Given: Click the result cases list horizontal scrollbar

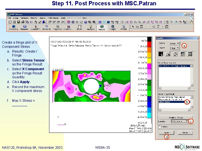Looking at the screenshot, I should pos(174,88).
